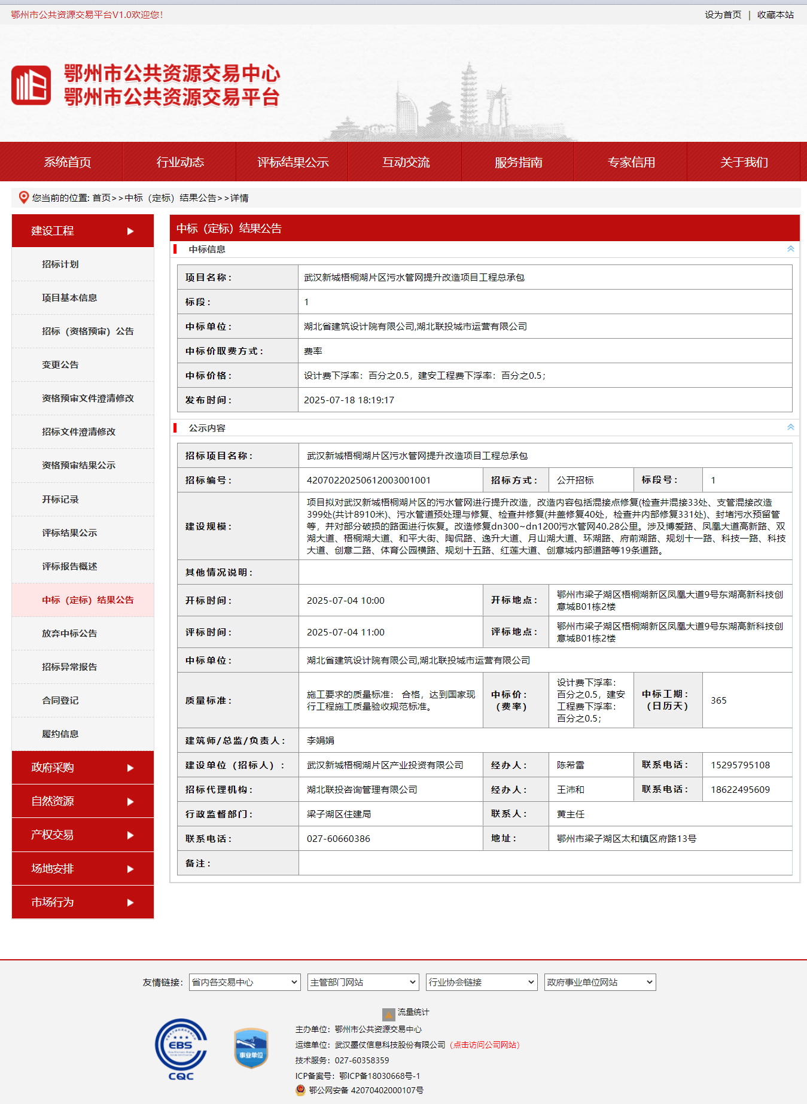Image resolution: width=807 pixels, height=1104 pixels.
Task: Select 合同登记 in the left sidebar
Action: pyautogui.click(x=60, y=701)
